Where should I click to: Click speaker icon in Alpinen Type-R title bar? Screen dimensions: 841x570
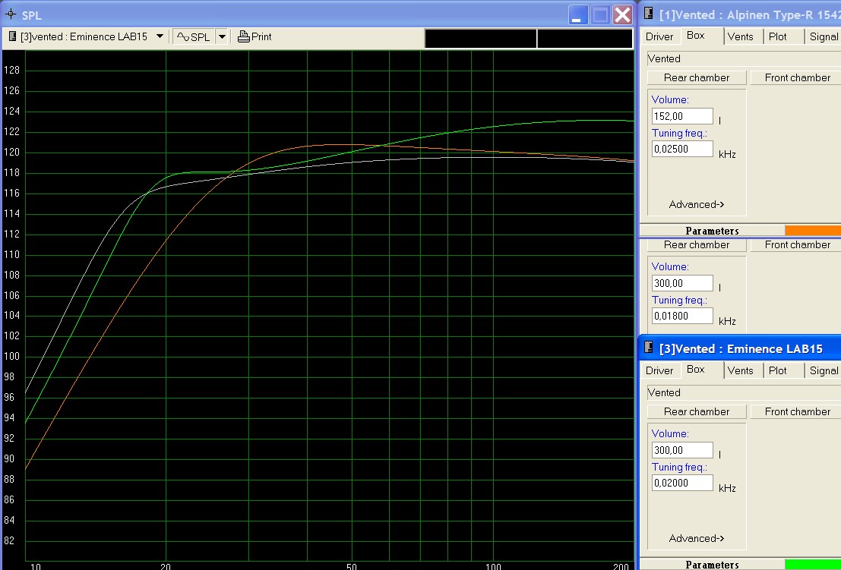point(650,14)
